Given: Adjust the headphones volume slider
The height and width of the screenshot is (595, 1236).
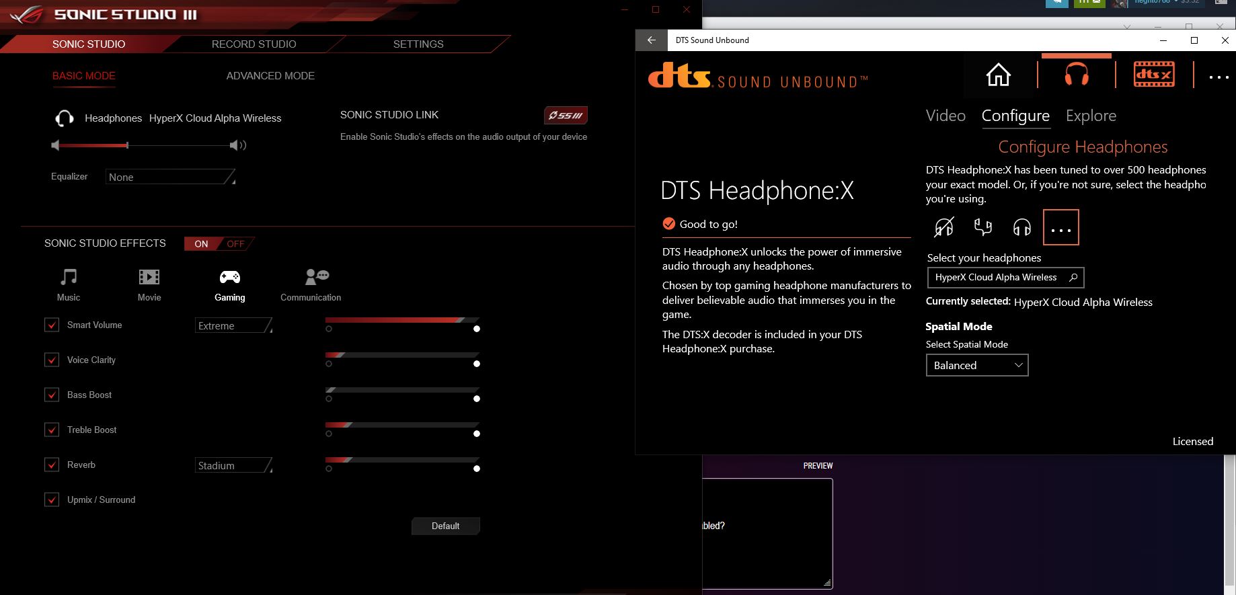Looking at the screenshot, I should [x=127, y=145].
